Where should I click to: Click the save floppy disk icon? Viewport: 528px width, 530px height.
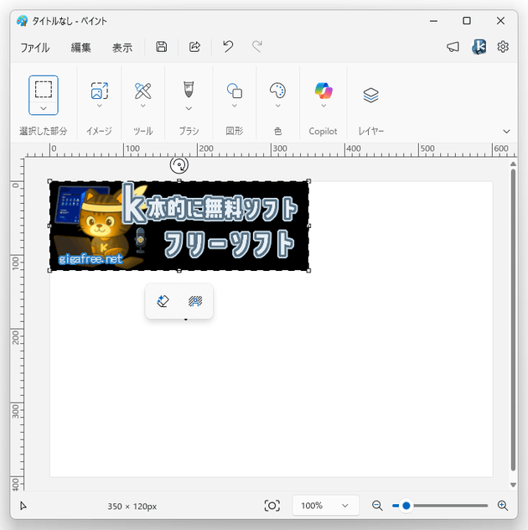[161, 47]
